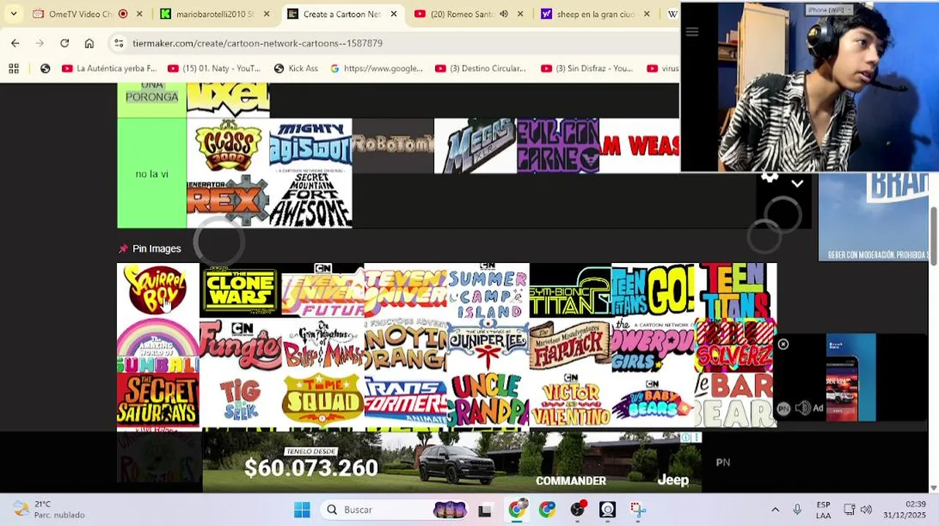Close the OmeTV Video Chat tab

pyautogui.click(x=140, y=14)
